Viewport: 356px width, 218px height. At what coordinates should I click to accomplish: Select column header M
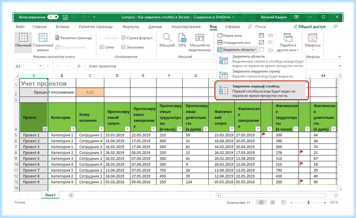click(323, 76)
